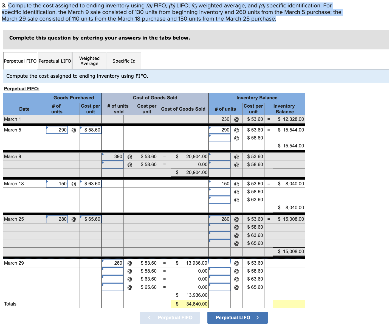Switch to the Perpetual LIFO tab
Viewport: 389px width, 336px height.
55,61
